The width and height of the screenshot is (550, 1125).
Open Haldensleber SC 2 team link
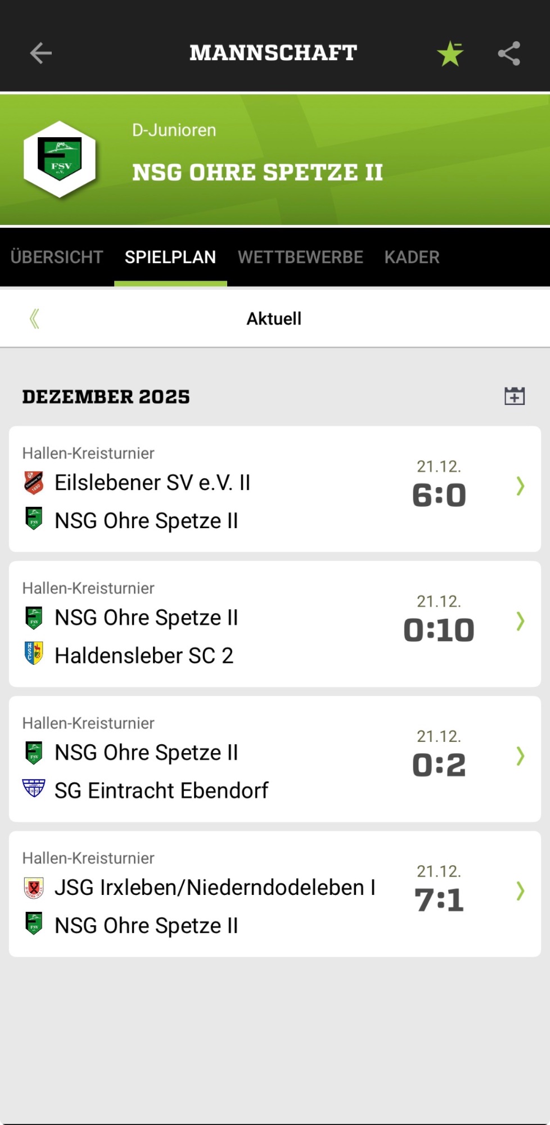click(144, 655)
